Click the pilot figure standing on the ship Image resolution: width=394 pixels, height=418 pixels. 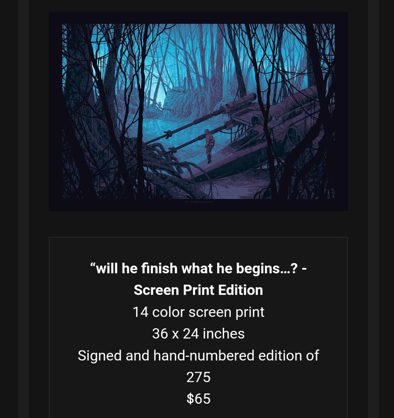click(209, 146)
